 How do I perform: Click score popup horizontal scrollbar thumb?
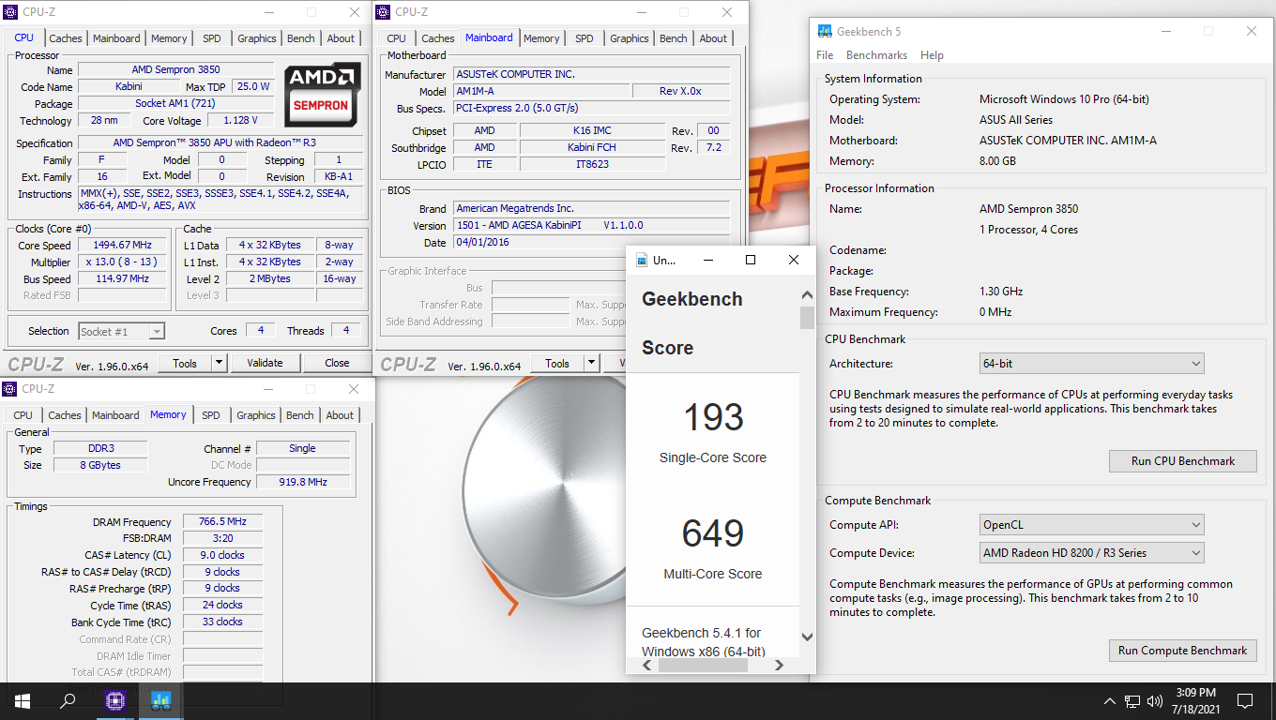click(704, 665)
